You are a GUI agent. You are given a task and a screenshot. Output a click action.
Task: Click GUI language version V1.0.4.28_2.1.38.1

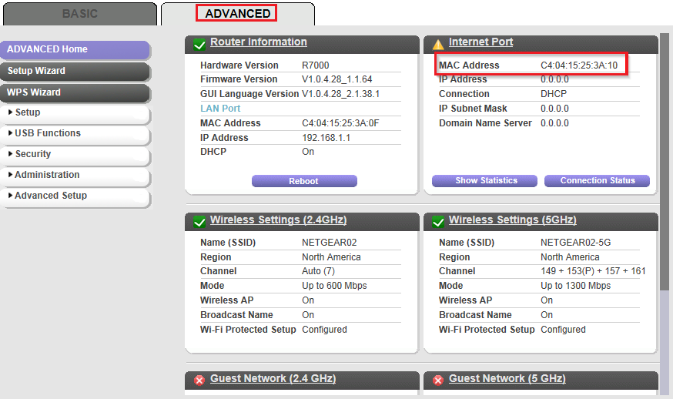[x=341, y=94]
